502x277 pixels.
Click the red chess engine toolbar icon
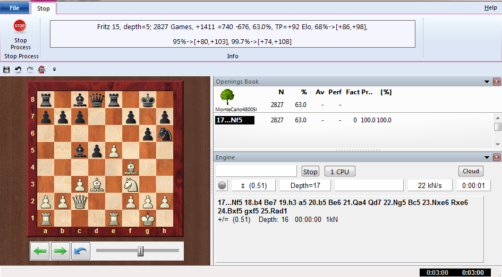tap(41, 69)
